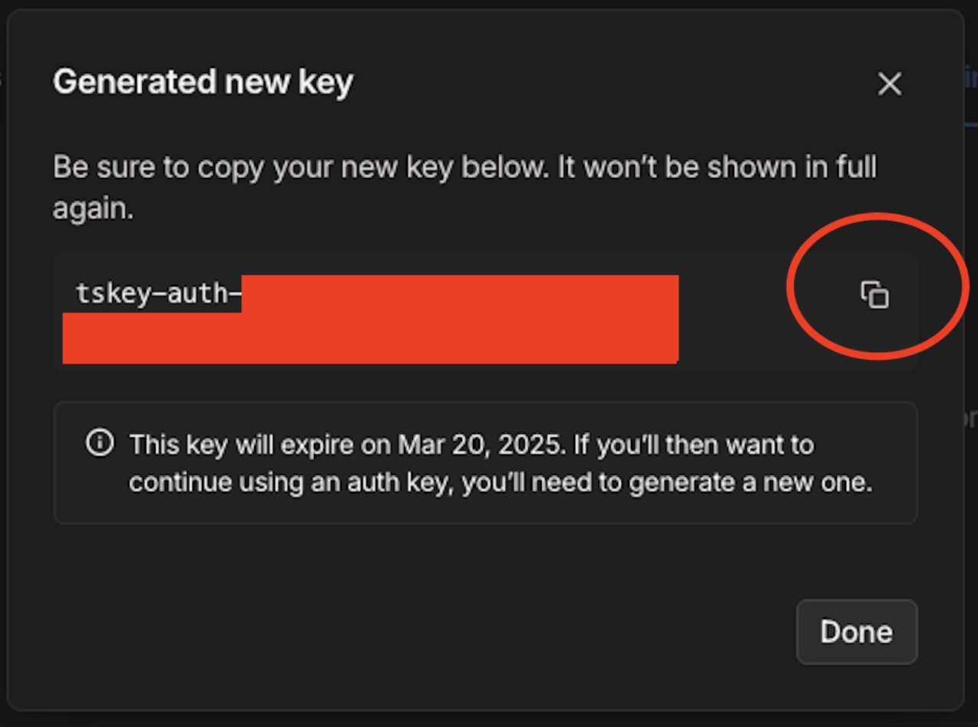978x727 pixels.
Task: Click the word "again." in the description
Action: click(x=93, y=209)
